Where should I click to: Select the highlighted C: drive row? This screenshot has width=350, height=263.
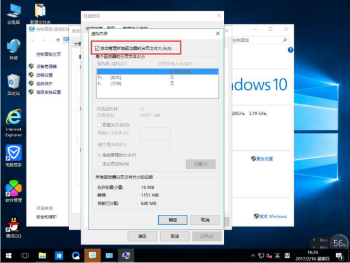158,72
